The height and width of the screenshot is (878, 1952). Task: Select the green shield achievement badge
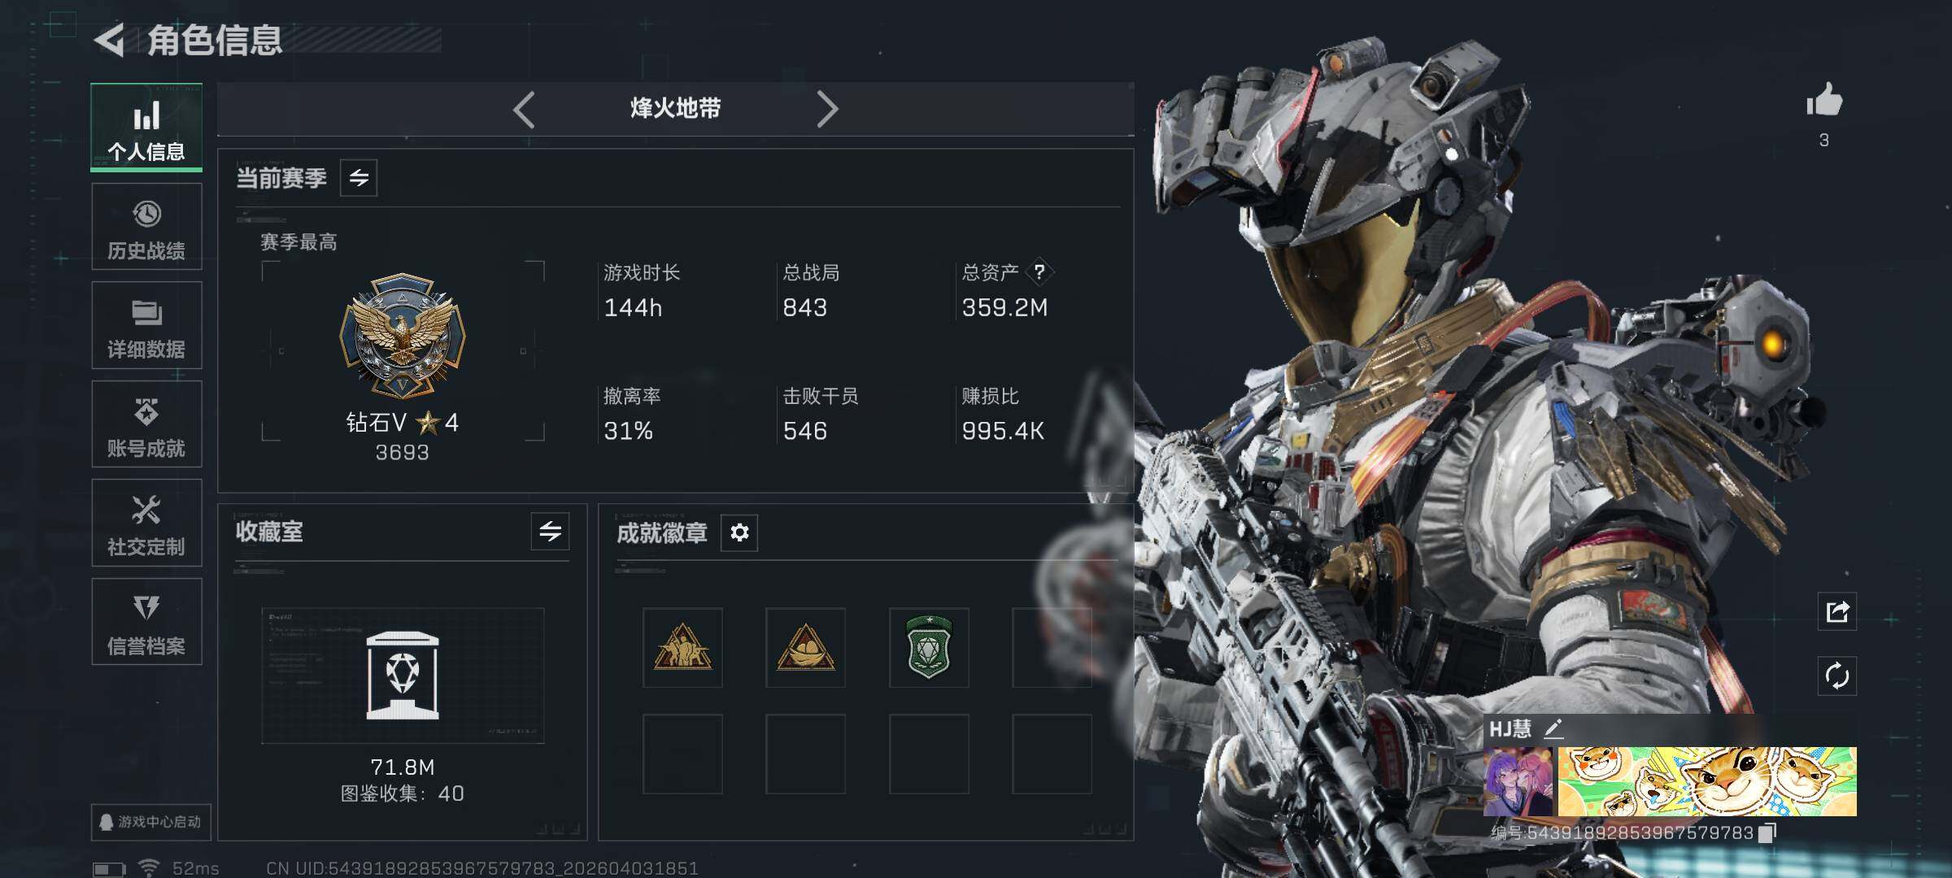[x=929, y=648]
